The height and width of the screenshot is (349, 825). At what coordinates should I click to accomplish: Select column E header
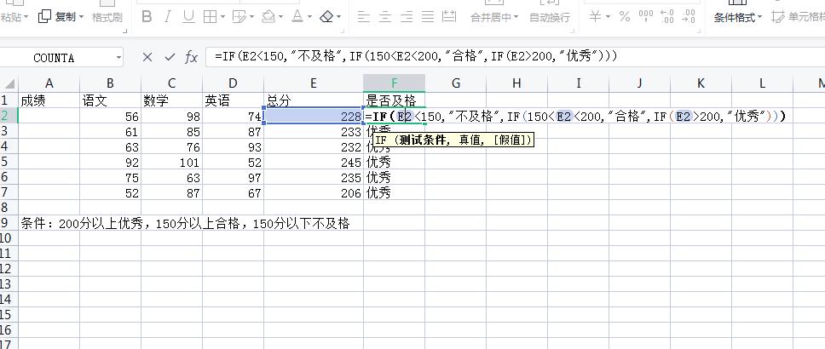point(314,83)
